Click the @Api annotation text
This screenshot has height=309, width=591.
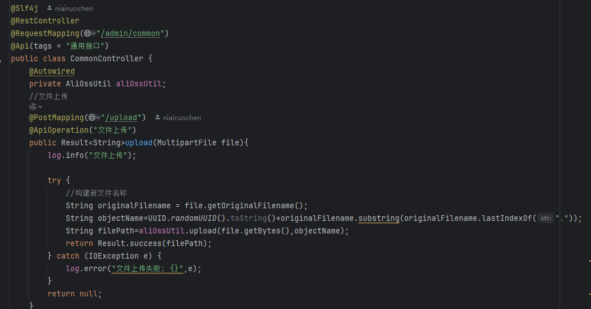click(x=20, y=46)
